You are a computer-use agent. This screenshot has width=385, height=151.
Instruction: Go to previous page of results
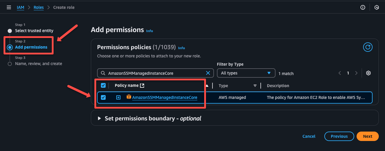click(340, 73)
